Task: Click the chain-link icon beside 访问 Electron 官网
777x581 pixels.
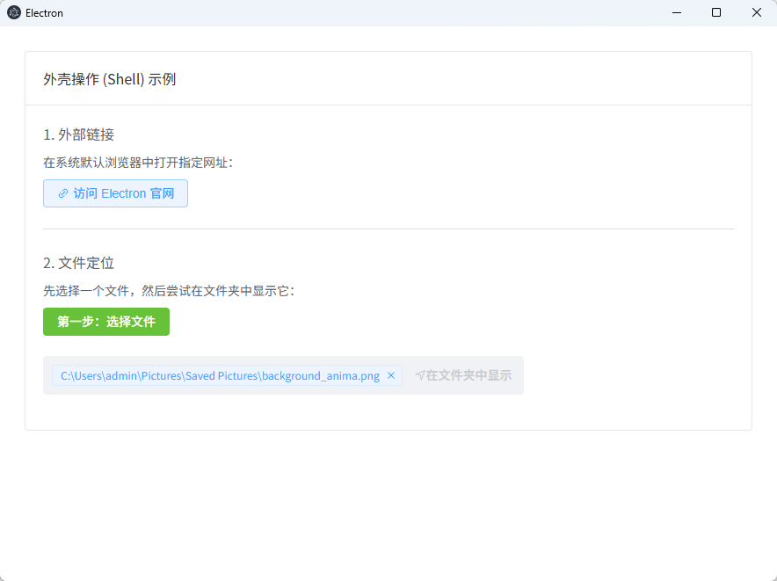Action: coord(63,193)
